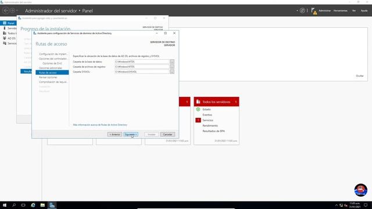Click the volume icon in system tray
Viewport: 372px width, 209px height.
point(346,205)
